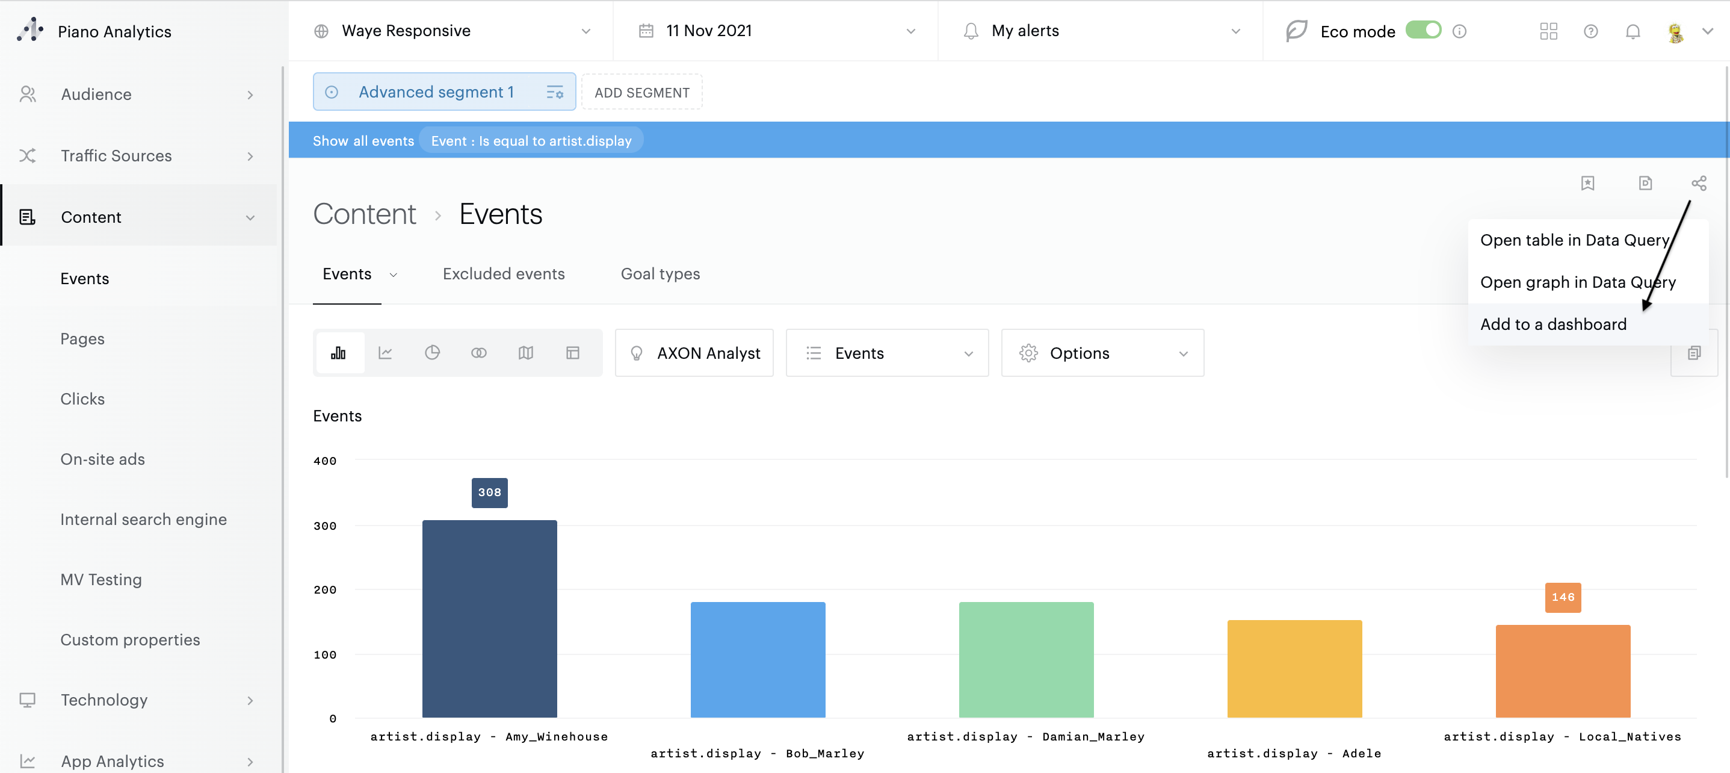This screenshot has height=773, width=1730.
Task: Switch to the table view icon
Action: (x=573, y=353)
